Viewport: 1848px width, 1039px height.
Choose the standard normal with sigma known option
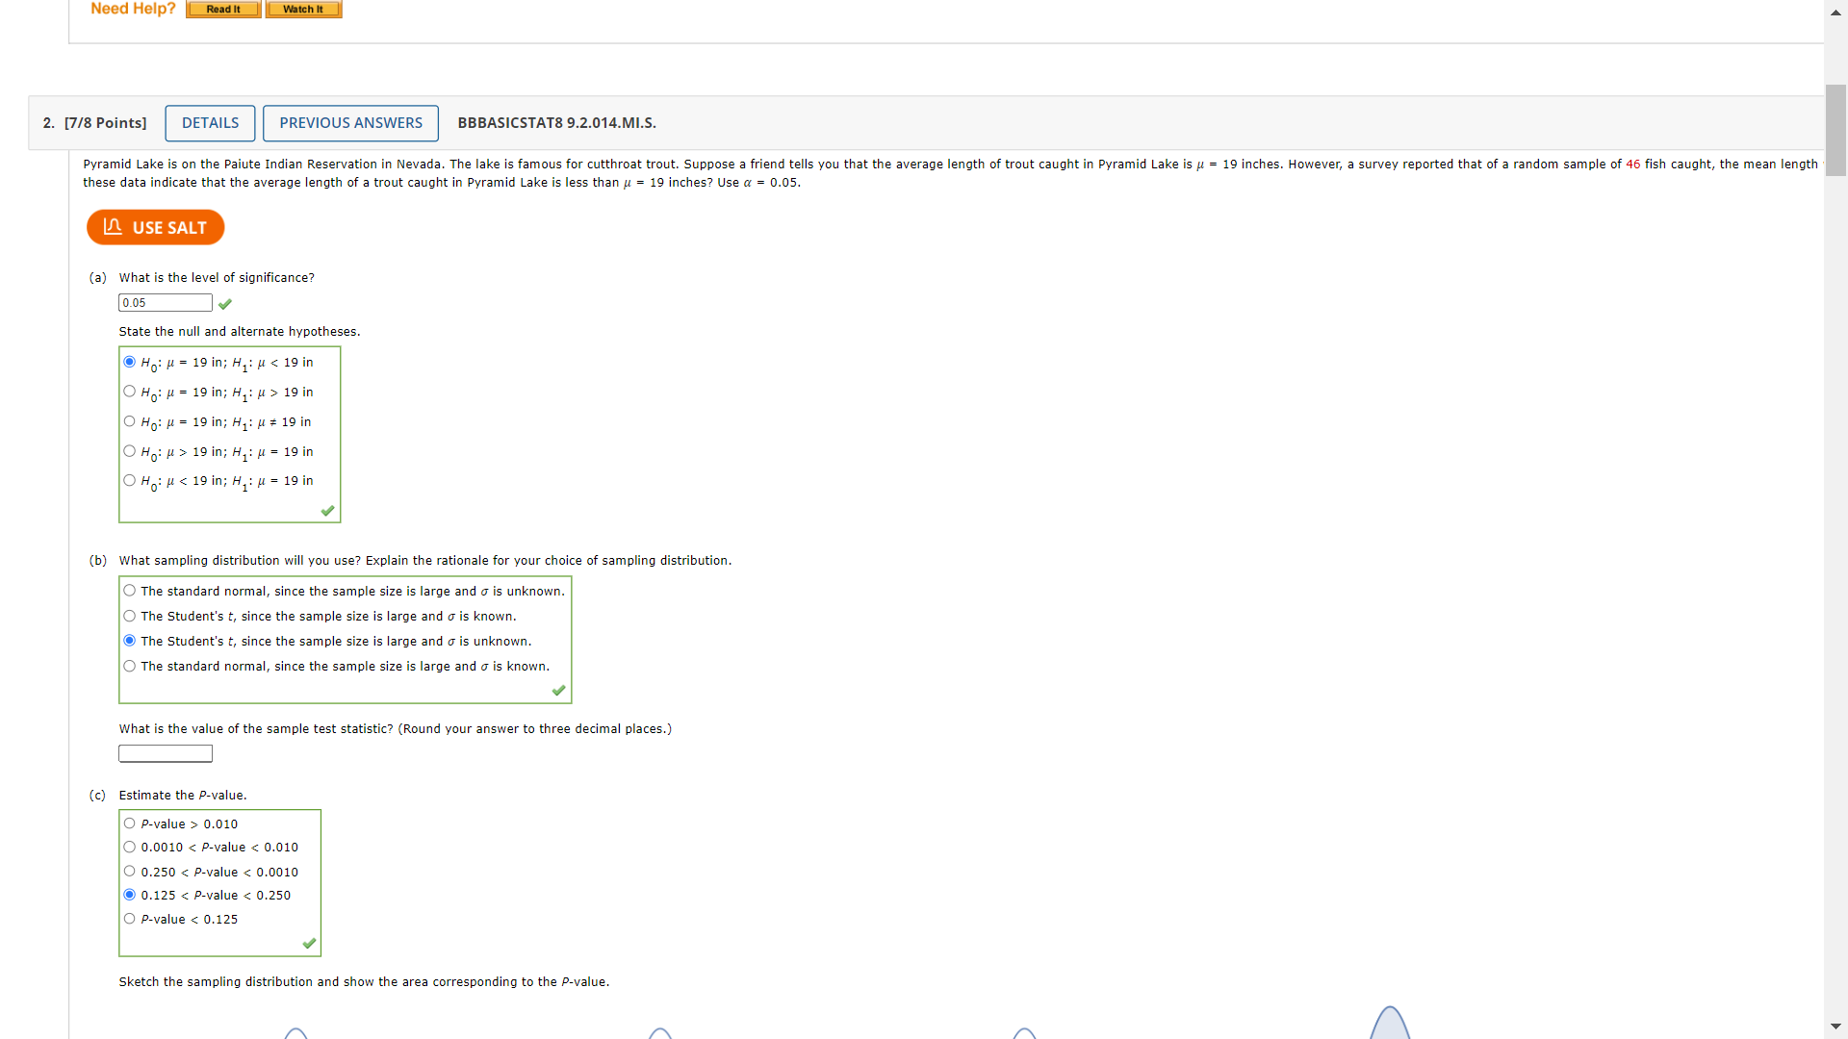pos(130,665)
